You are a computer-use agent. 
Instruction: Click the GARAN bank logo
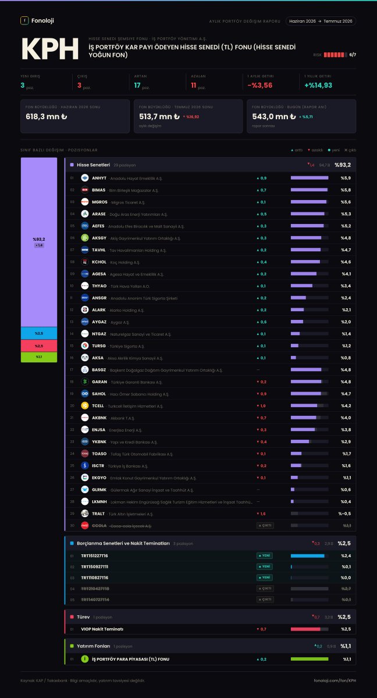[84, 382]
